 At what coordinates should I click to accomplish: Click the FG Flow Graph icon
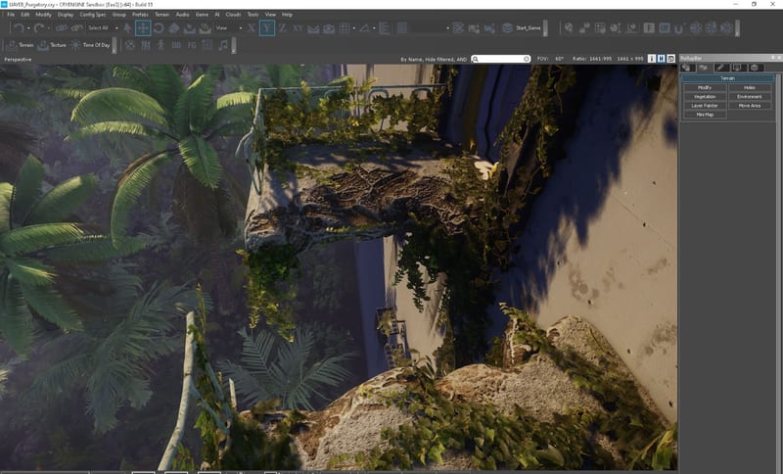tap(192, 45)
